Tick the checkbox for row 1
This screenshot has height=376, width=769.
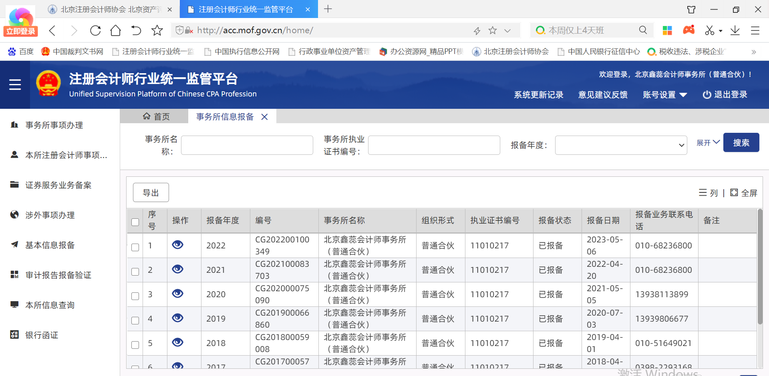tap(135, 247)
